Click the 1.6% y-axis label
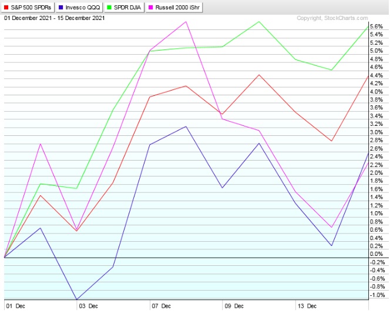 [x=376, y=189]
